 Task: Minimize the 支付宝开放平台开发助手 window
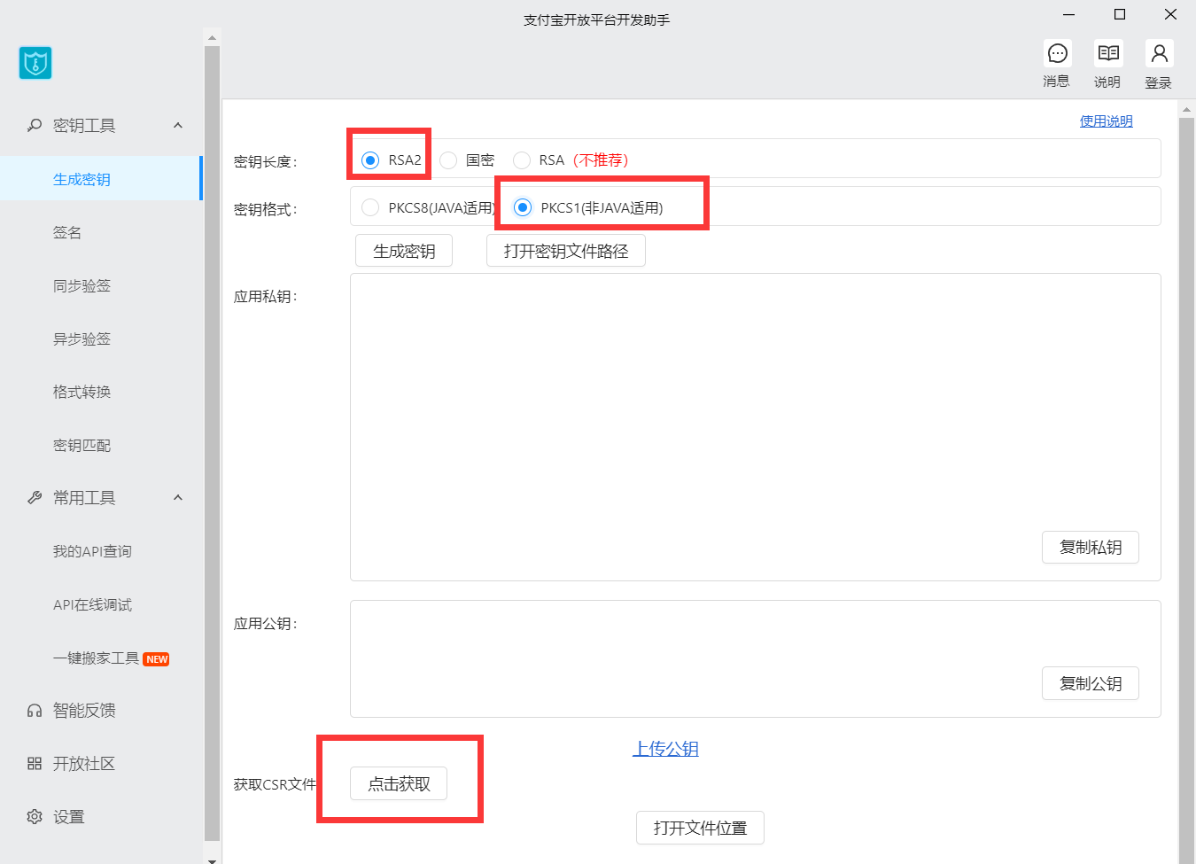(1069, 14)
